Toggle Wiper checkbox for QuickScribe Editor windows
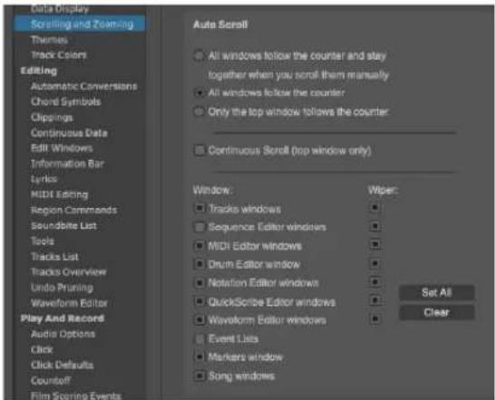 pyautogui.click(x=375, y=300)
